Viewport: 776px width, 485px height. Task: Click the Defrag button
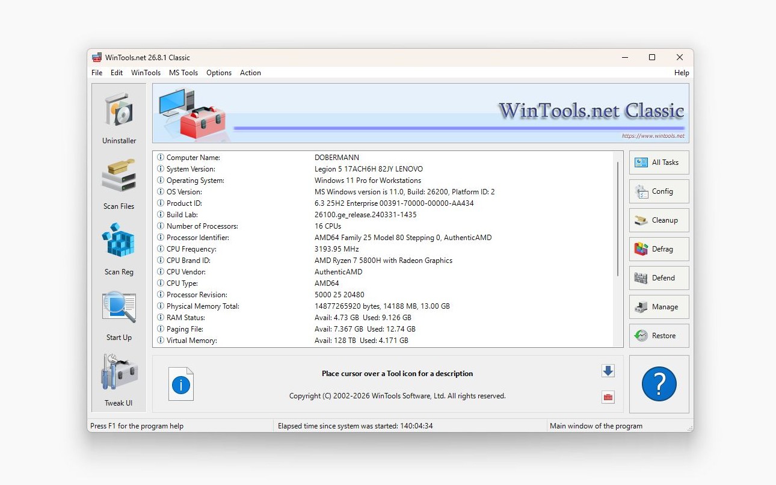659,249
